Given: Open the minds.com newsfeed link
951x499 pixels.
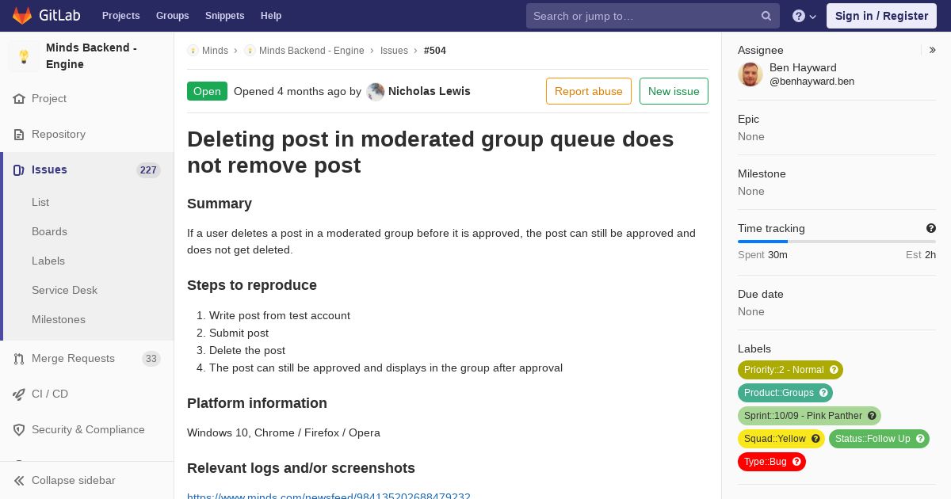Looking at the screenshot, I should tap(329, 497).
